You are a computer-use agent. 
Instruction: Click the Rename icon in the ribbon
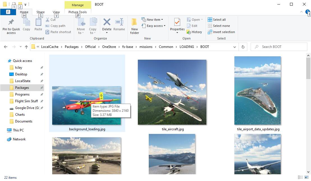pos(119,22)
